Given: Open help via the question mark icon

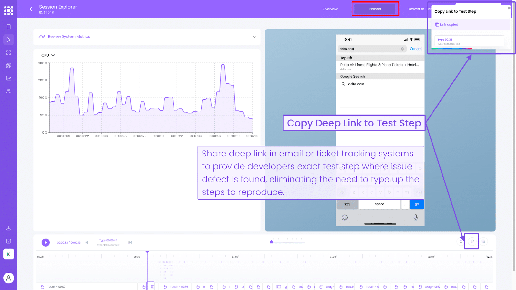Looking at the screenshot, I should pyautogui.click(x=9, y=241).
